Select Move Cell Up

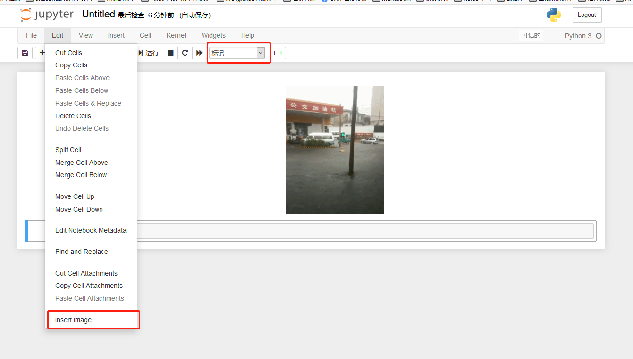tap(91, 196)
